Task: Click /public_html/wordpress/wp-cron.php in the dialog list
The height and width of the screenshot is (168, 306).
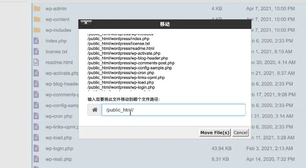Action: click(121, 73)
